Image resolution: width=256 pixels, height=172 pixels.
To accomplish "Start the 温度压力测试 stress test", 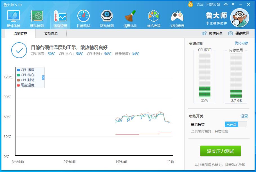I will [221, 151].
